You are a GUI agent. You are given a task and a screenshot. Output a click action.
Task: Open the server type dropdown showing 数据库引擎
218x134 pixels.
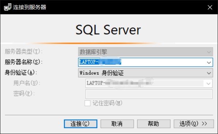146,52
